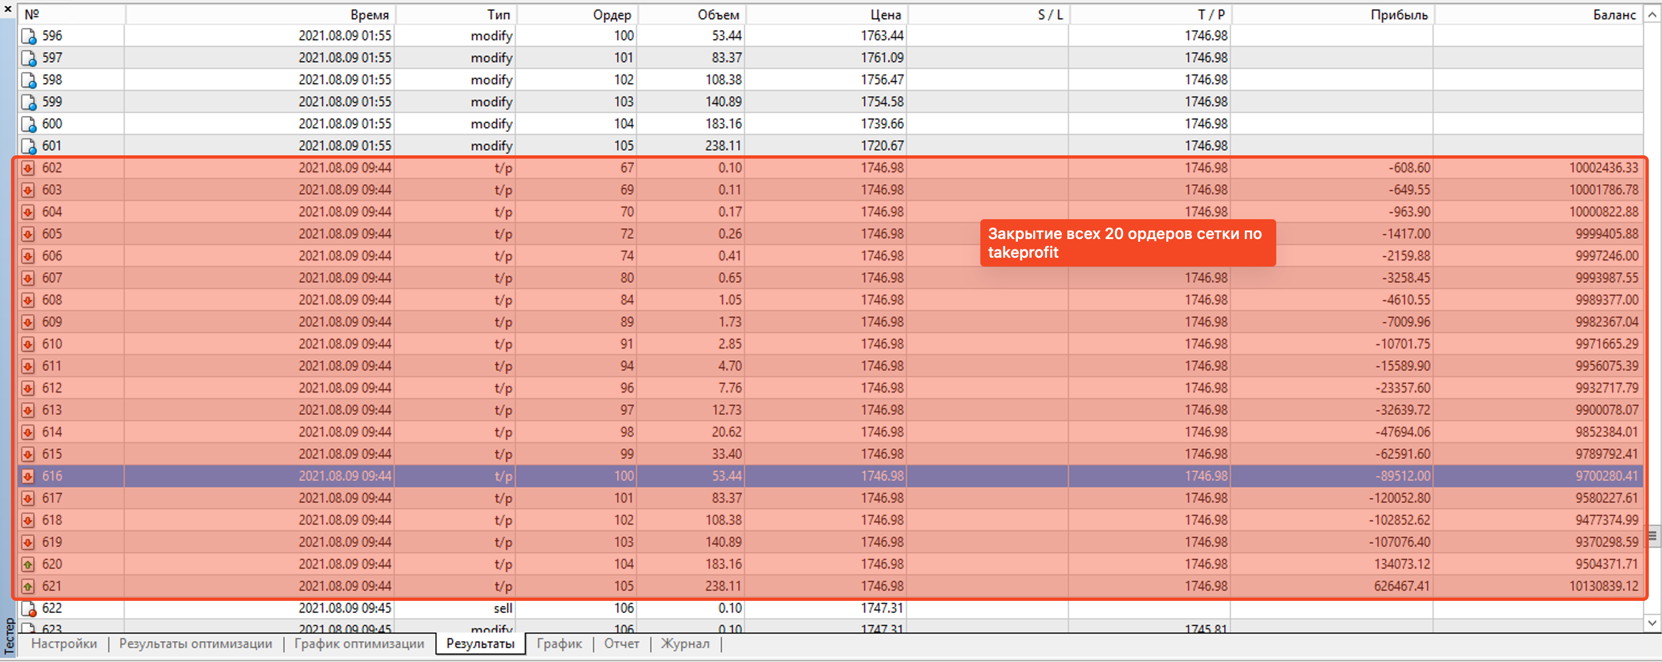Click the red t/p icon of row 610
Image resolution: width=1662 pixels, height=662 pixels.
[28, 344]
